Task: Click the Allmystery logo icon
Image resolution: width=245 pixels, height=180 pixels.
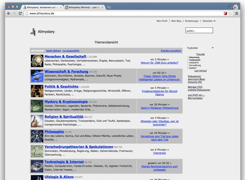Action: point(33,32)
